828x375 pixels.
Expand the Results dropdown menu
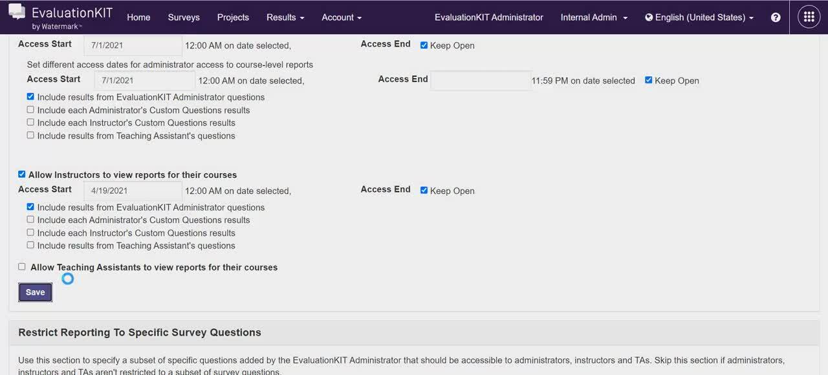click(x=285, y=17)
